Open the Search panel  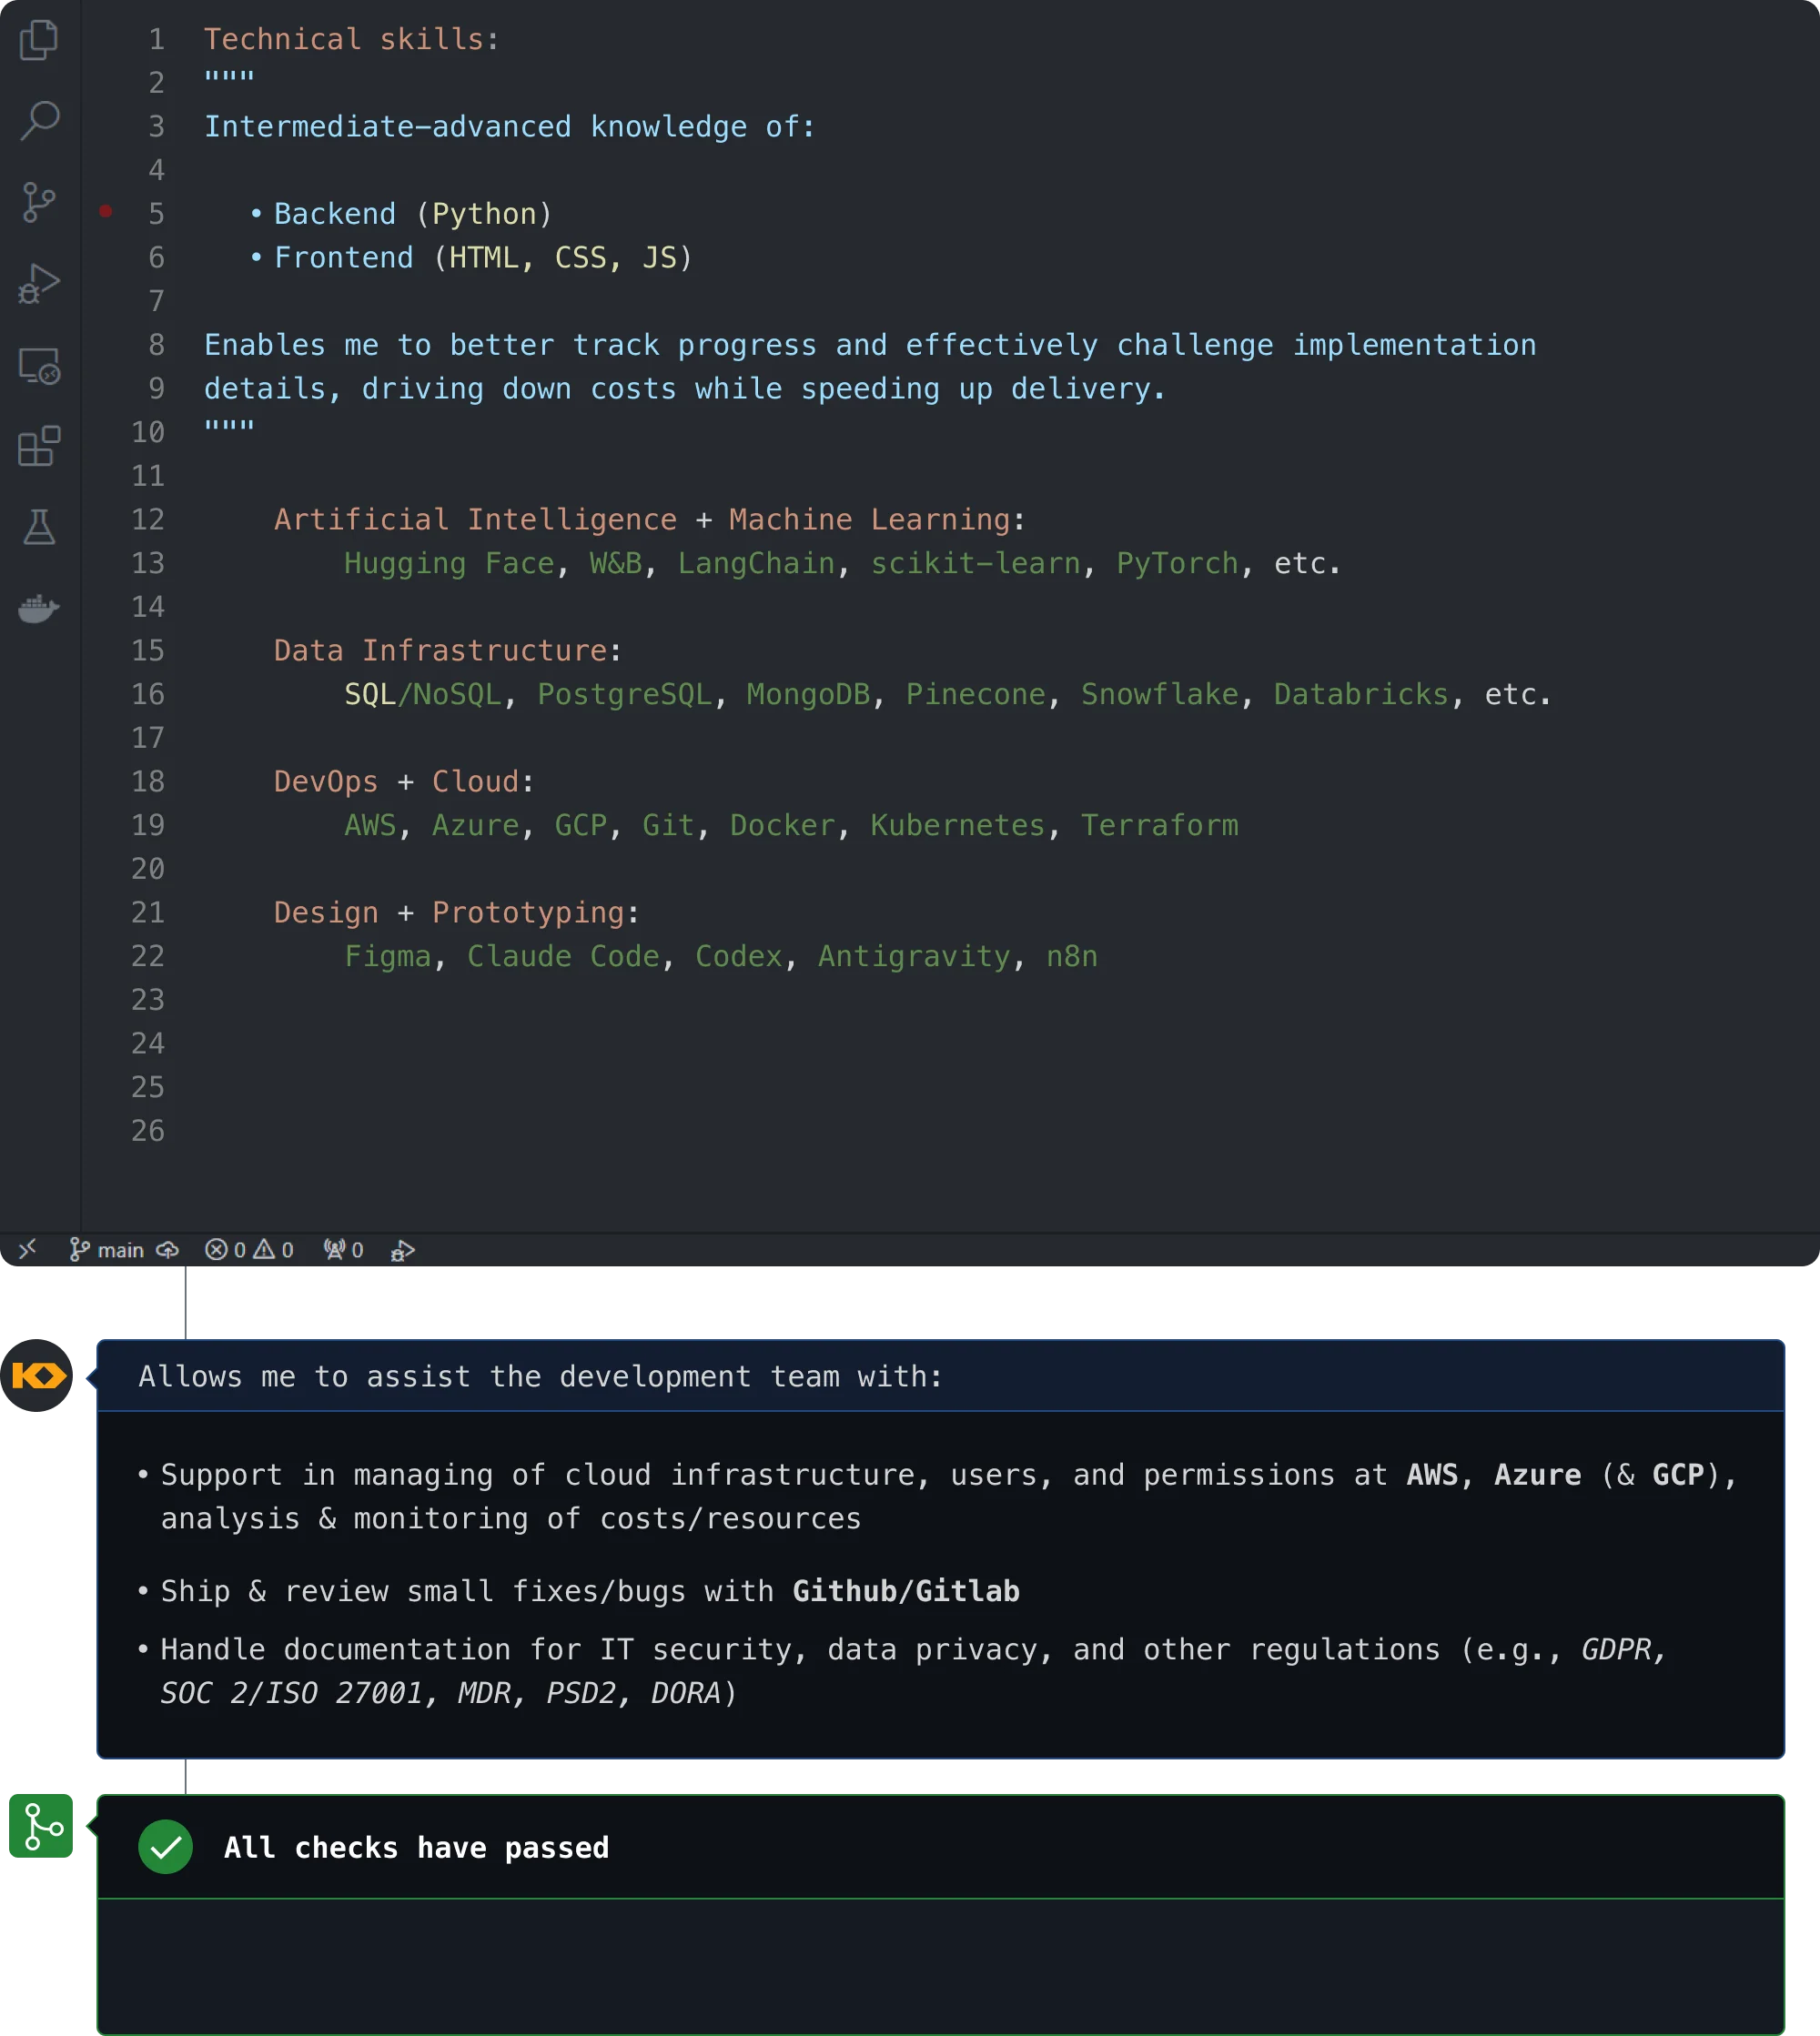tap(38, 118)
